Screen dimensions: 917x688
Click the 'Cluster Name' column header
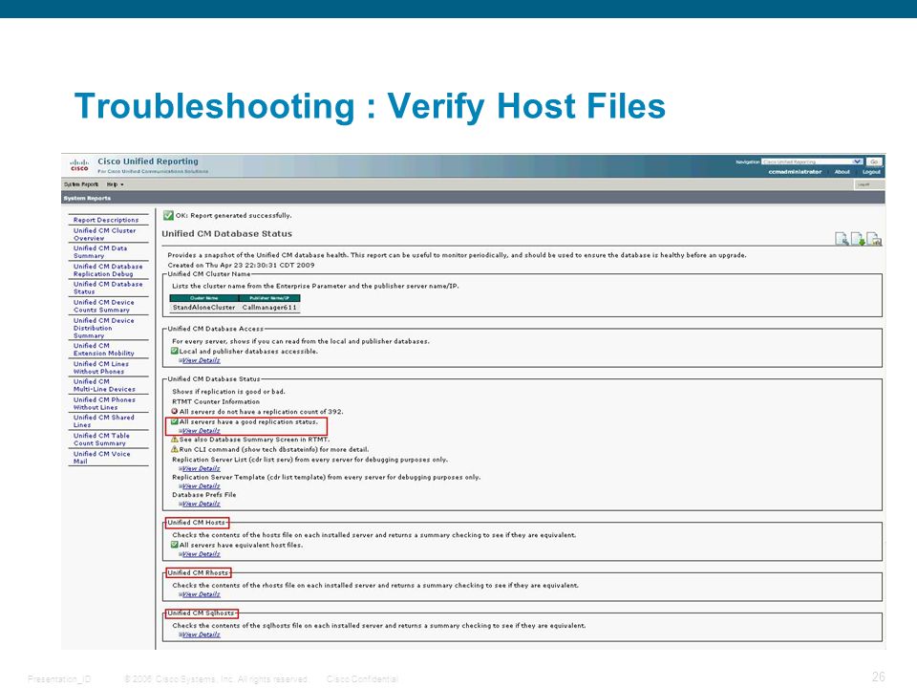[x=203, y=298]
